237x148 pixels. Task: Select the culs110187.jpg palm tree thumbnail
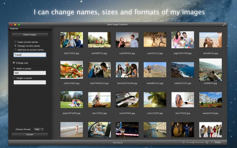(155, 100)
